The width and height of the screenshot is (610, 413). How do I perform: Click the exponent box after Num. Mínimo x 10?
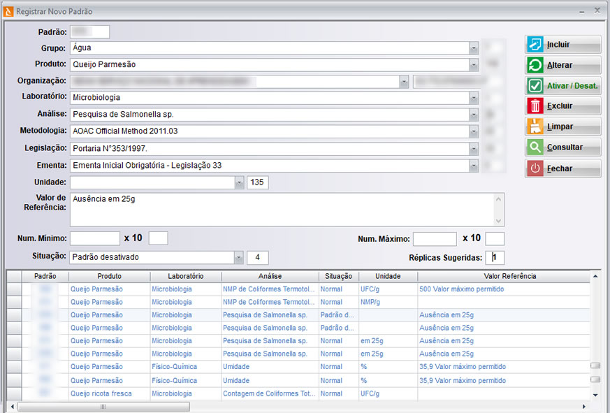[x=159, y=238]
